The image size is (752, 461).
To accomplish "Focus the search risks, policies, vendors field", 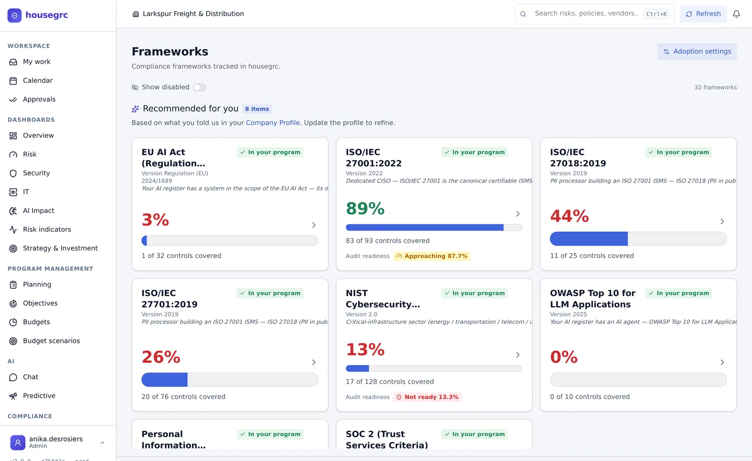I will pyautogui.click(x=595, y=14).
